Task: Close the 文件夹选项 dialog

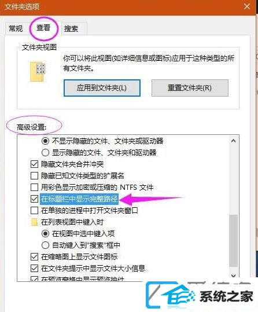Action: point(247,6)
